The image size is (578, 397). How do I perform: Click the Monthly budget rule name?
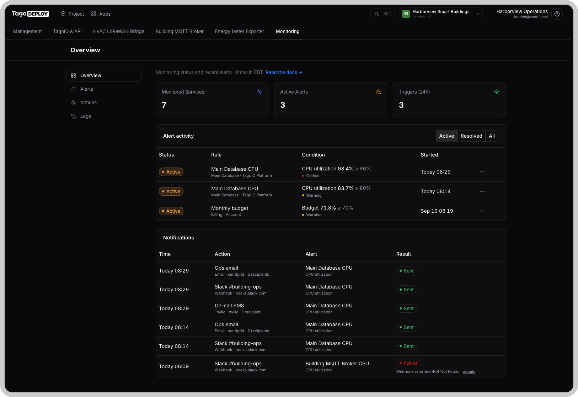coord(230,208)
